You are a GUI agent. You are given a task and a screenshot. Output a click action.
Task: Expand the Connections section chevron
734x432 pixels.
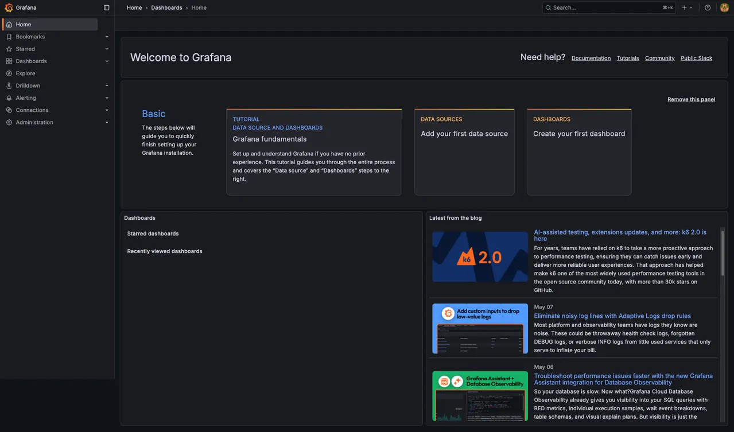pos(107,110)
